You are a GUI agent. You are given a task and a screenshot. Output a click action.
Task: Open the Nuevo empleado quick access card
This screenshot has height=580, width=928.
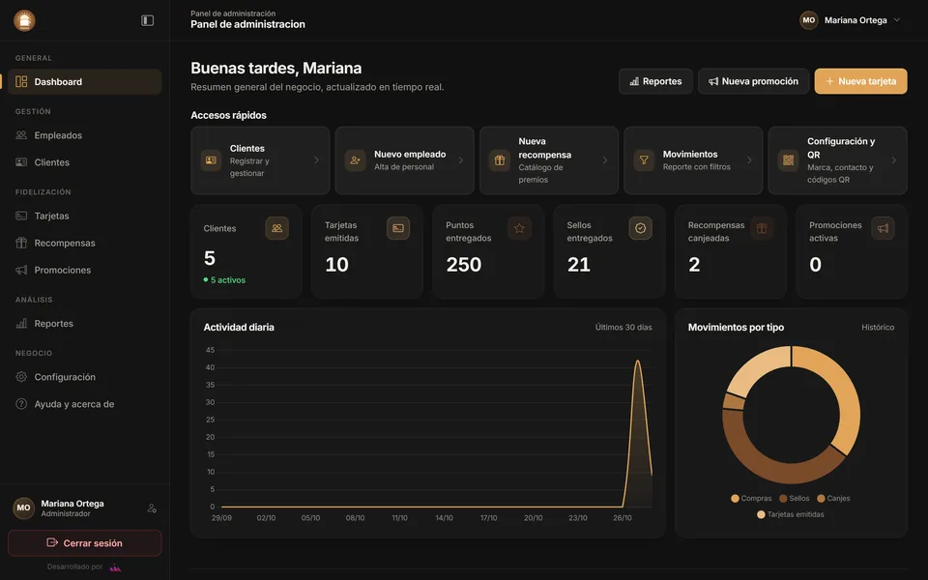tap(404, 160)
